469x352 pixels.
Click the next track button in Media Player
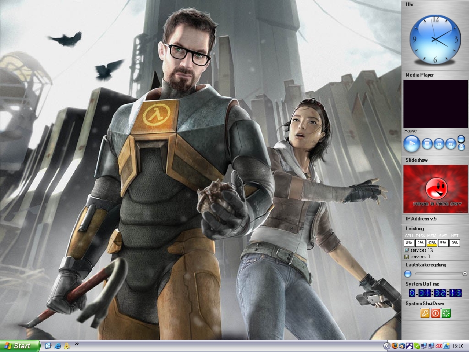(x=450, y=144)
